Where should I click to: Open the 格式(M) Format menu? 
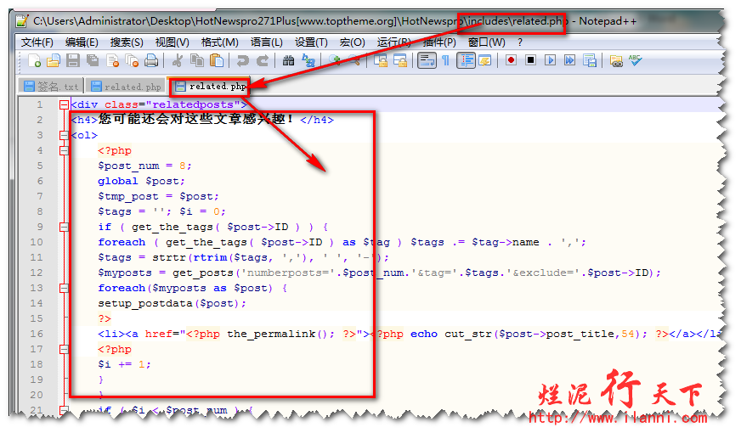(220, 42)
